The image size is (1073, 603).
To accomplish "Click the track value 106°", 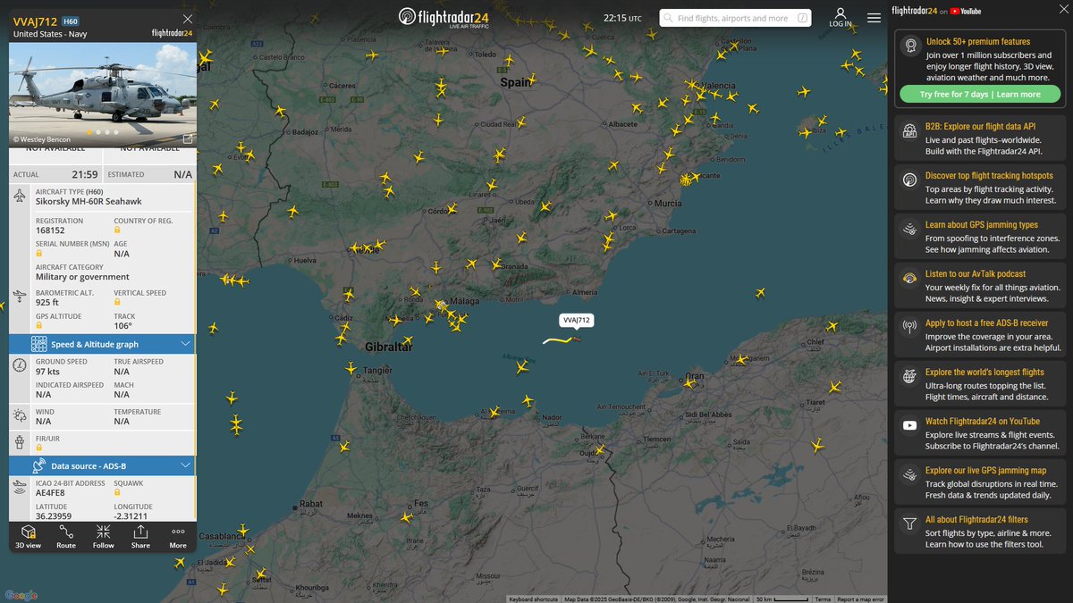I will (x=123, y=326).
